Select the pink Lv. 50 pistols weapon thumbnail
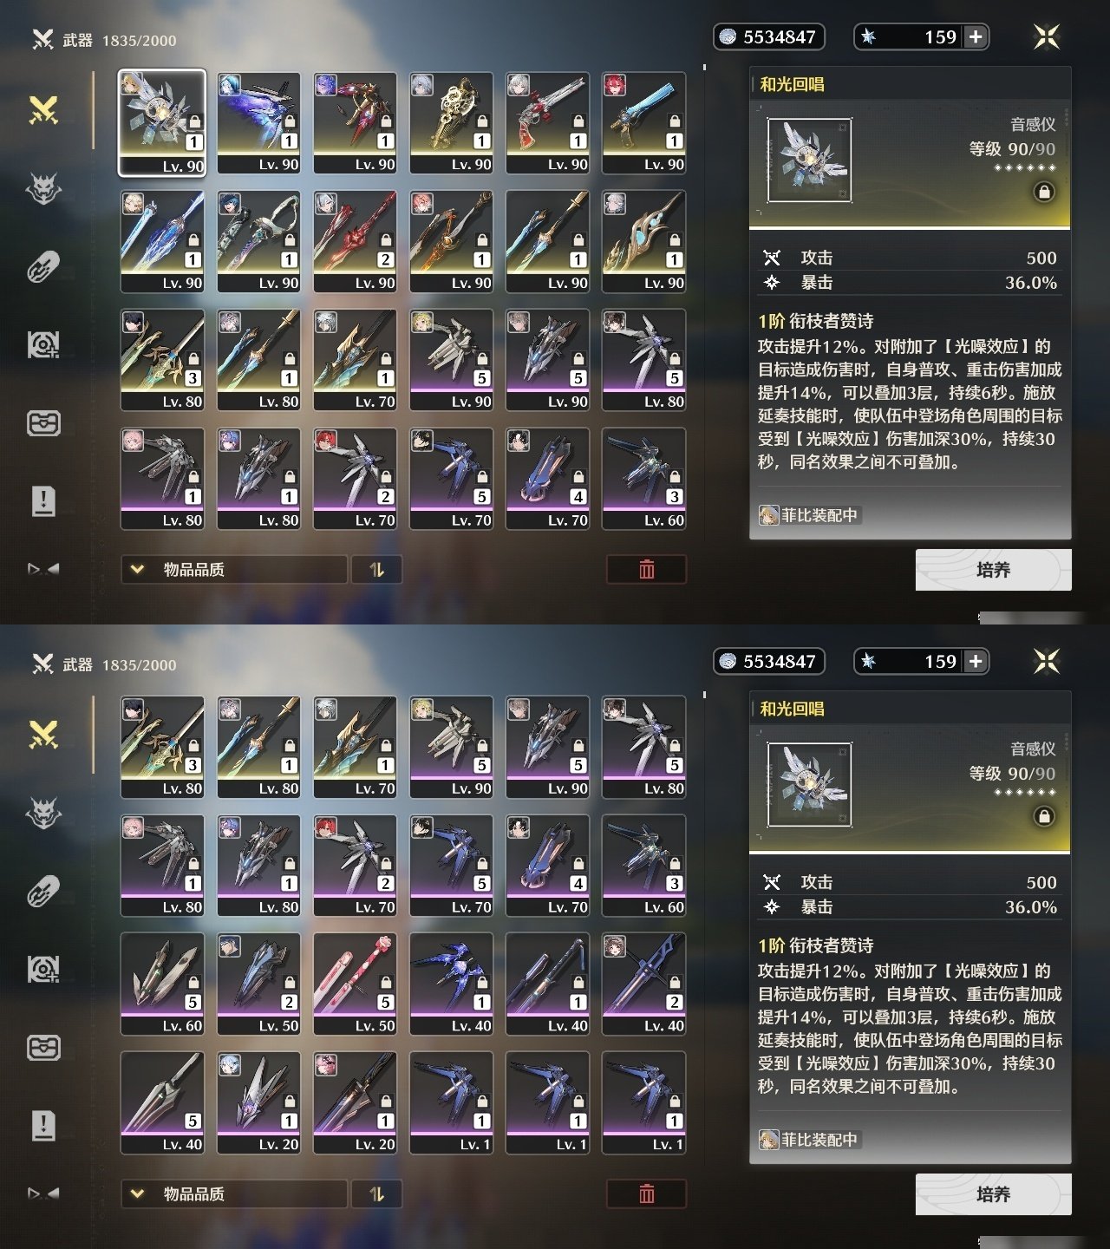 [x=355, y=984]
